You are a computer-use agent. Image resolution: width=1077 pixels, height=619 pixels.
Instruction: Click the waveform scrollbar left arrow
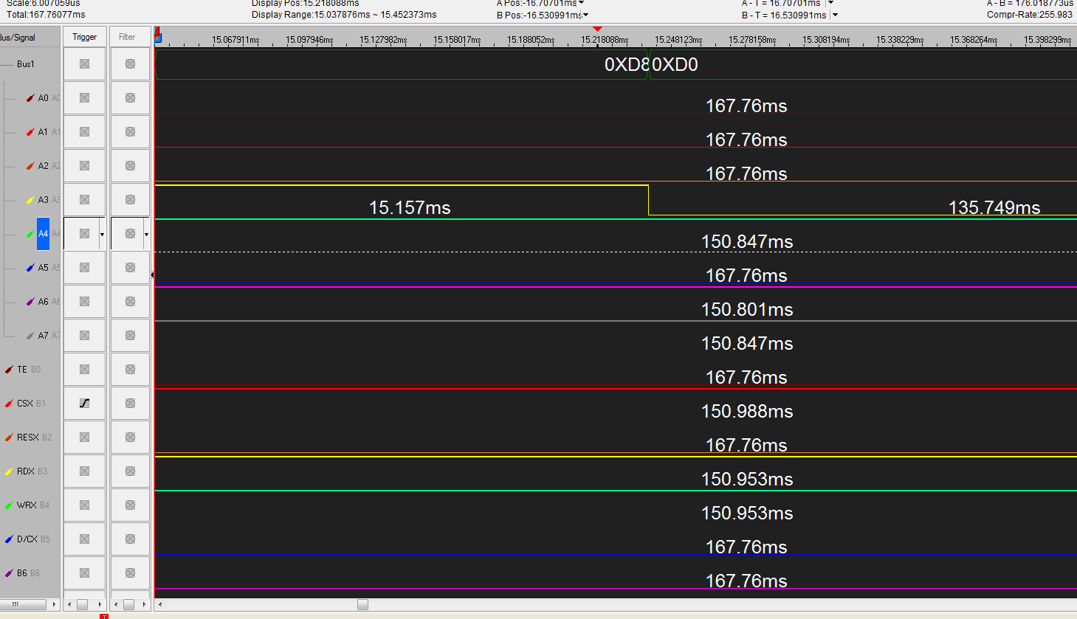(160, 605)
